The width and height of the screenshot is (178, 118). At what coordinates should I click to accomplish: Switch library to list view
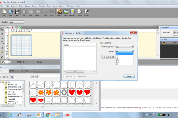tap(32, 77)
